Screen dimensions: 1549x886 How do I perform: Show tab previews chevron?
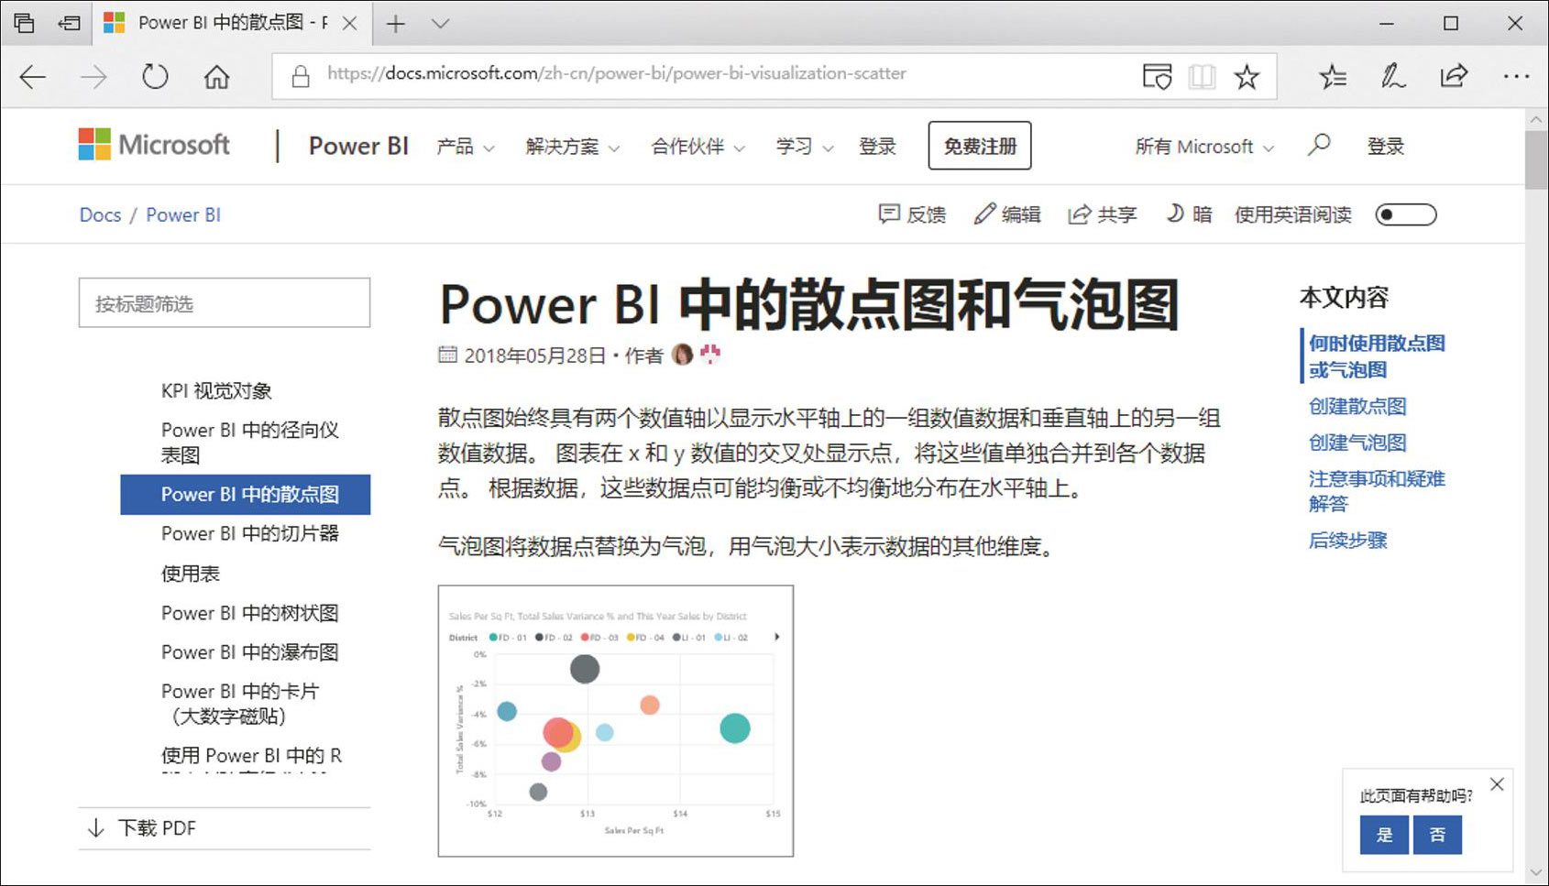[441, 24]
